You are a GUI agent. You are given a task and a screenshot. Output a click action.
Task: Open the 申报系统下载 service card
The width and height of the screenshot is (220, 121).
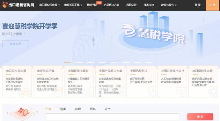(48, 81)
